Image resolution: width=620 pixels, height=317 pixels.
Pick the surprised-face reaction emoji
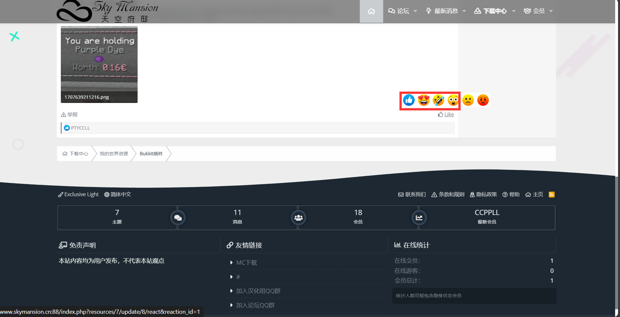[453, 100]
